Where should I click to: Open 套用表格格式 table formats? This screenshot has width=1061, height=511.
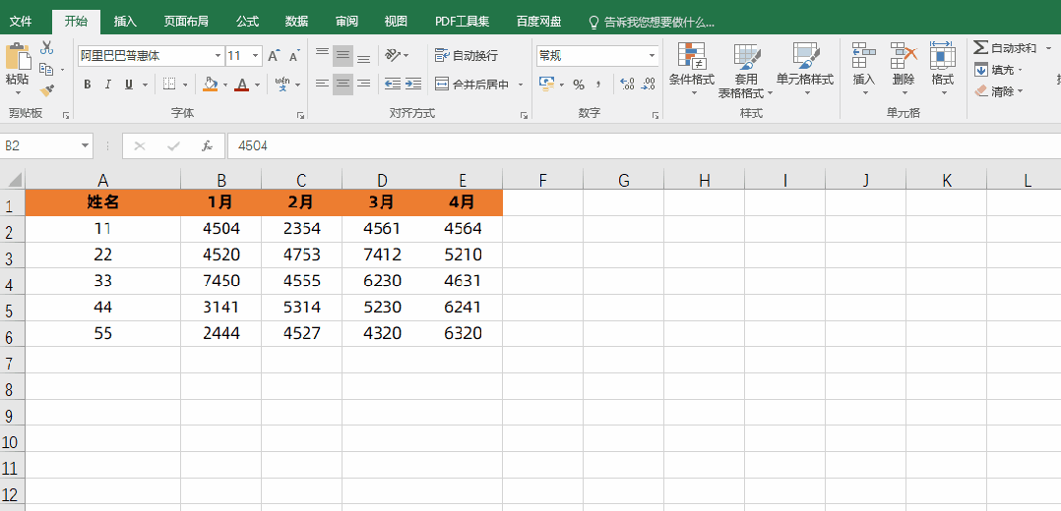point(746,70)
